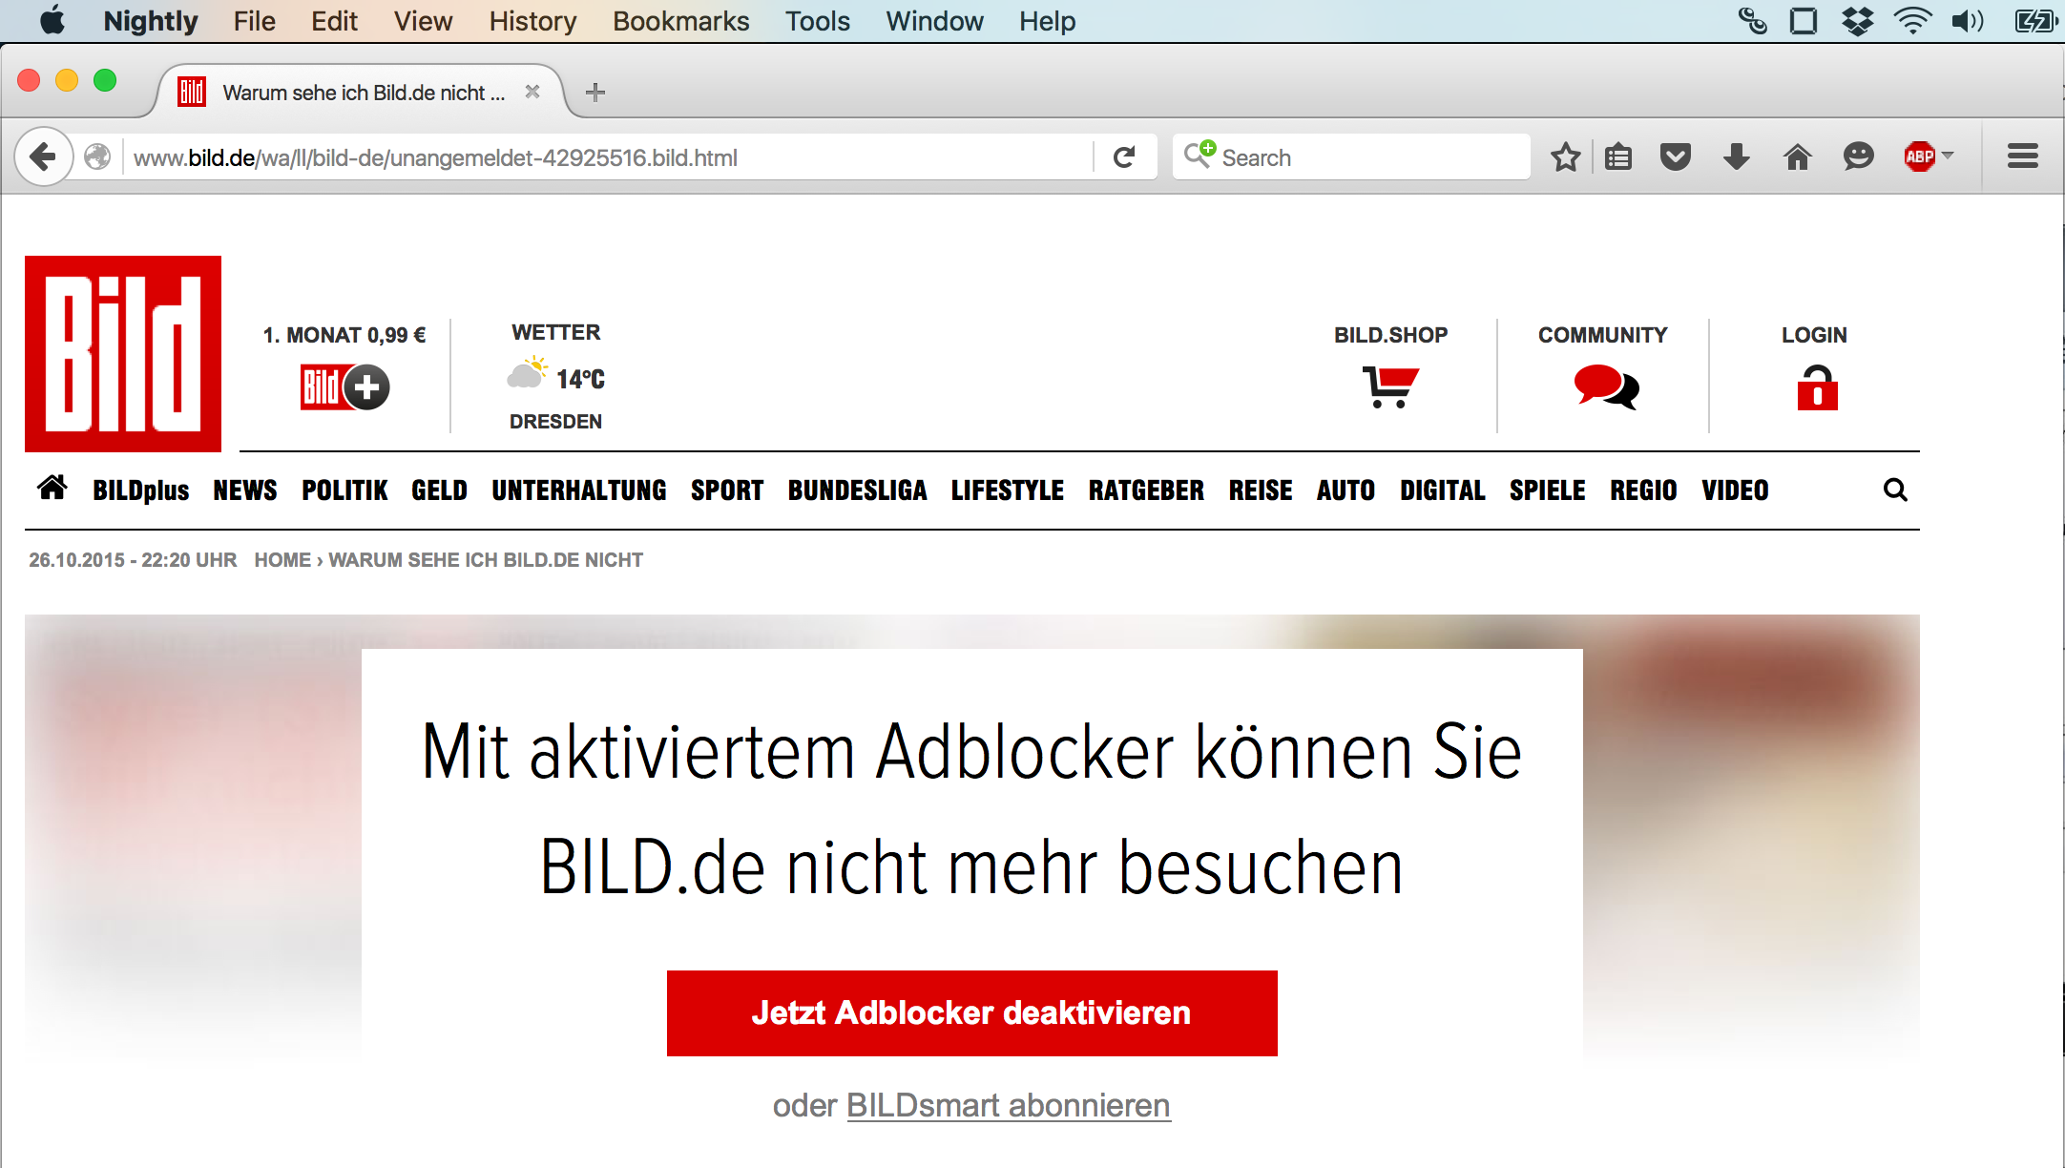Expand the Adblock Plus dropdown arrow
The width and height of the screenshot is (2065, 1168).
(x=1949, y=156)
